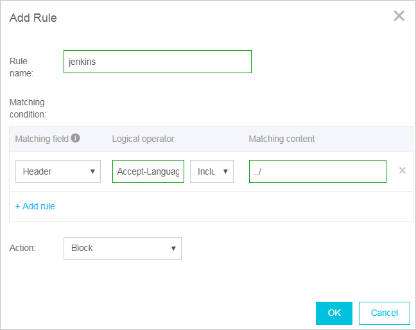Confirm the rule with OK button
Image resolution: width=416 pixels, height=330 pixels.
pyautogui.click(x=334, y=313)
